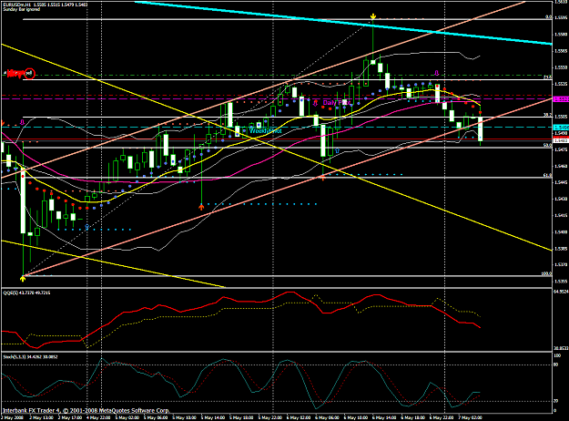Click yellow up arrow at the chart low
Image resolution: width=569 pixels, height=421 pixels.
coord(23,279)
